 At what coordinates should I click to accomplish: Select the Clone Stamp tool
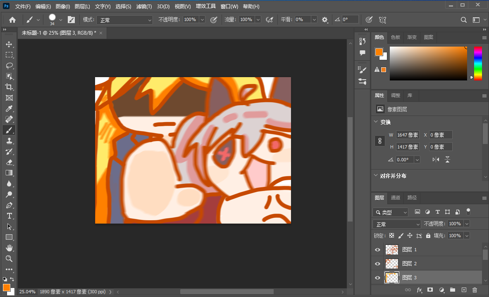pos(9,141)
